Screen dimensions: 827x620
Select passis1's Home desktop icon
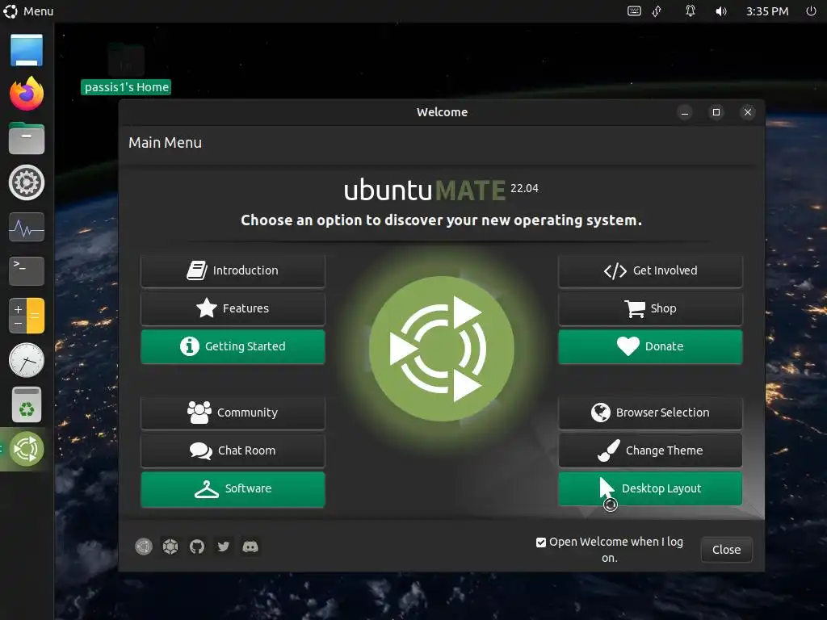click(x=126, y=69)
